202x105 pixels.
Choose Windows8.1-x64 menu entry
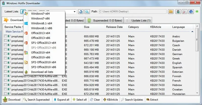pyautogui.click(x=42, y=23)
